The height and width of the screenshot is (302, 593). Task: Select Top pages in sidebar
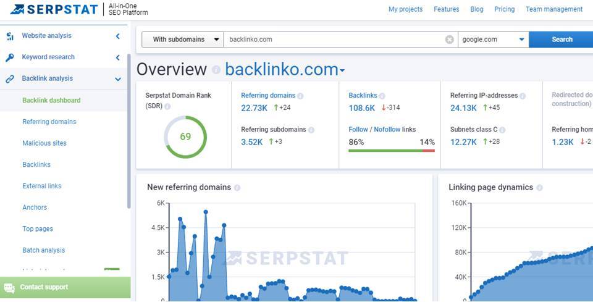click(x=38, y=229)
